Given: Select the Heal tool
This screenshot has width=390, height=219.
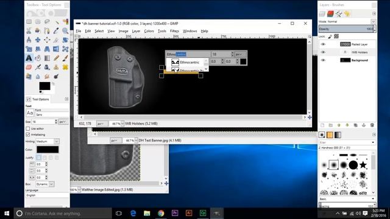Looking at the screenshot, I should click(65, 67).
